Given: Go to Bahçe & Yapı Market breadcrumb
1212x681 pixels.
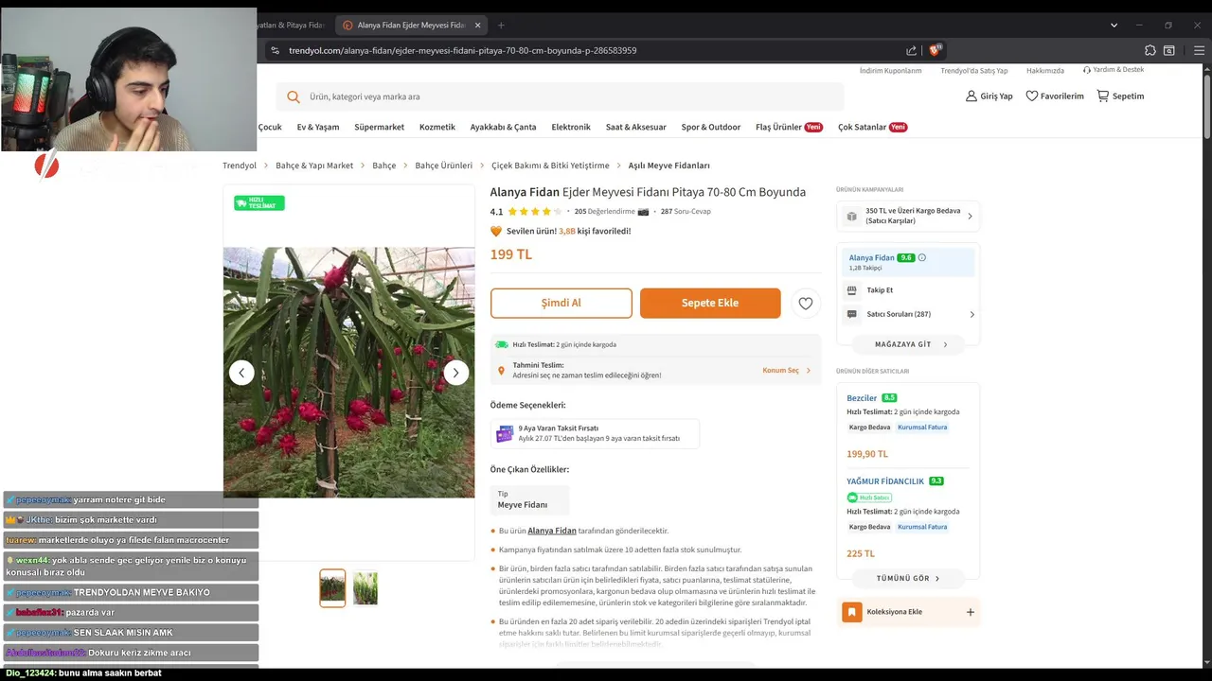Looking at the screenshot, I should tap(314, 166).
